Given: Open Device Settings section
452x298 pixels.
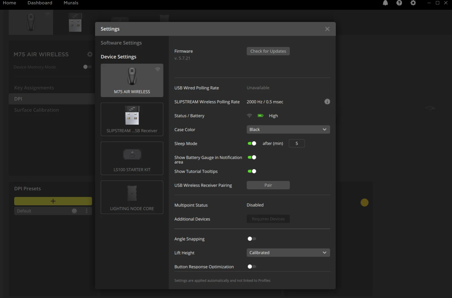Looking at the screenshot, I should pos(118,57).
